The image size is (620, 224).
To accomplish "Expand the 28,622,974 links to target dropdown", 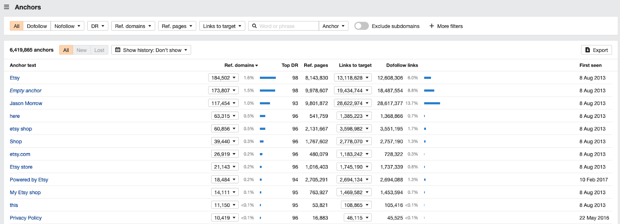I will pos(353,103).
